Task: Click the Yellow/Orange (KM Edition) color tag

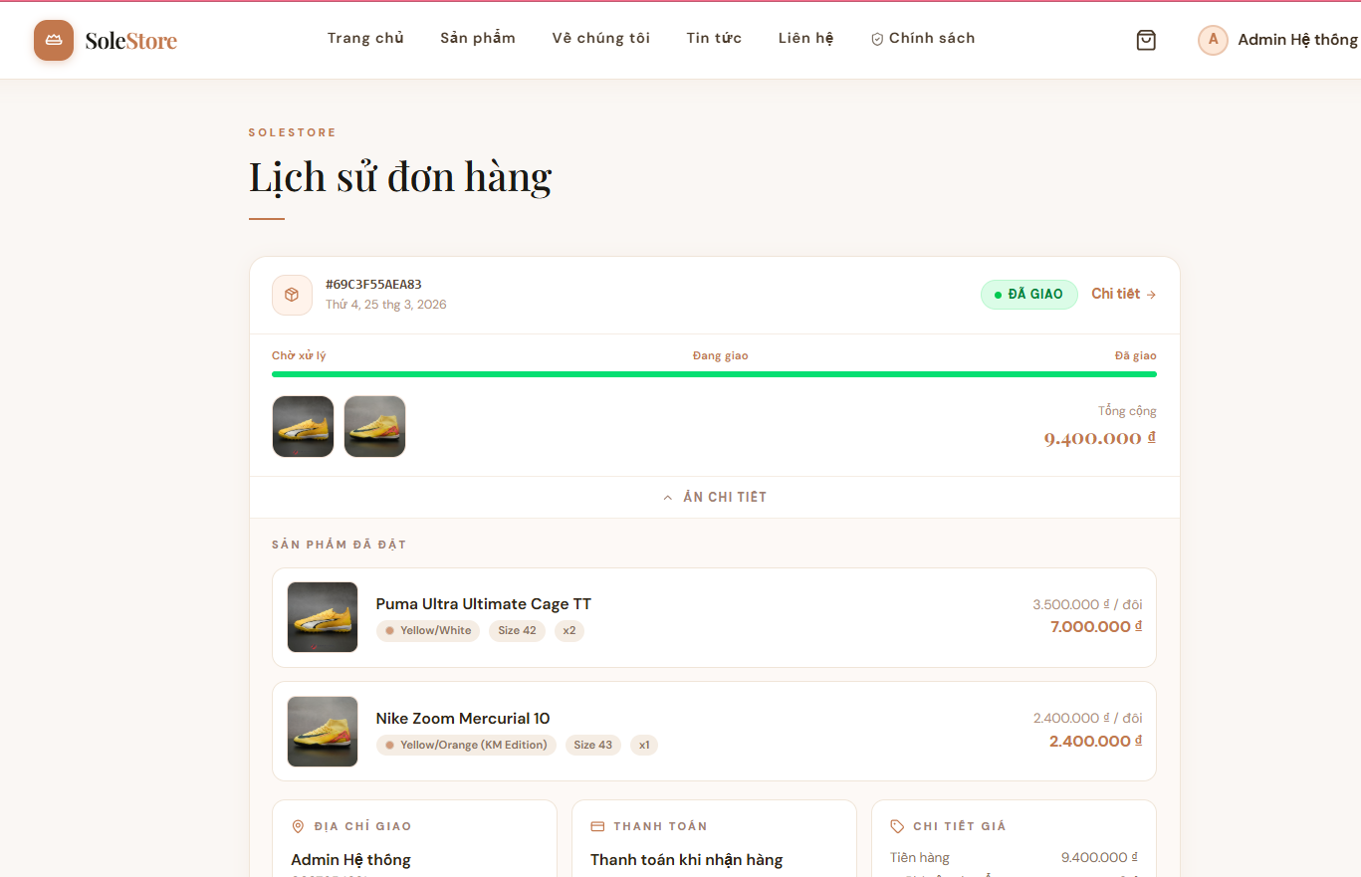Action: tap(466, 745)
